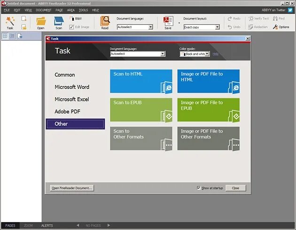Click the new blank page icon near Task
The width and height of the screenshot is (296, 230).
pos(24,18)
